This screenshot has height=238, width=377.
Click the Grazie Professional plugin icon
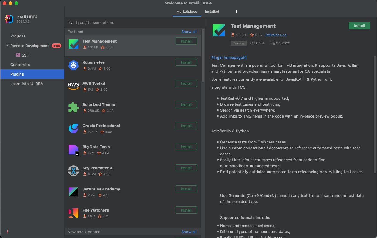coord(73,129)
